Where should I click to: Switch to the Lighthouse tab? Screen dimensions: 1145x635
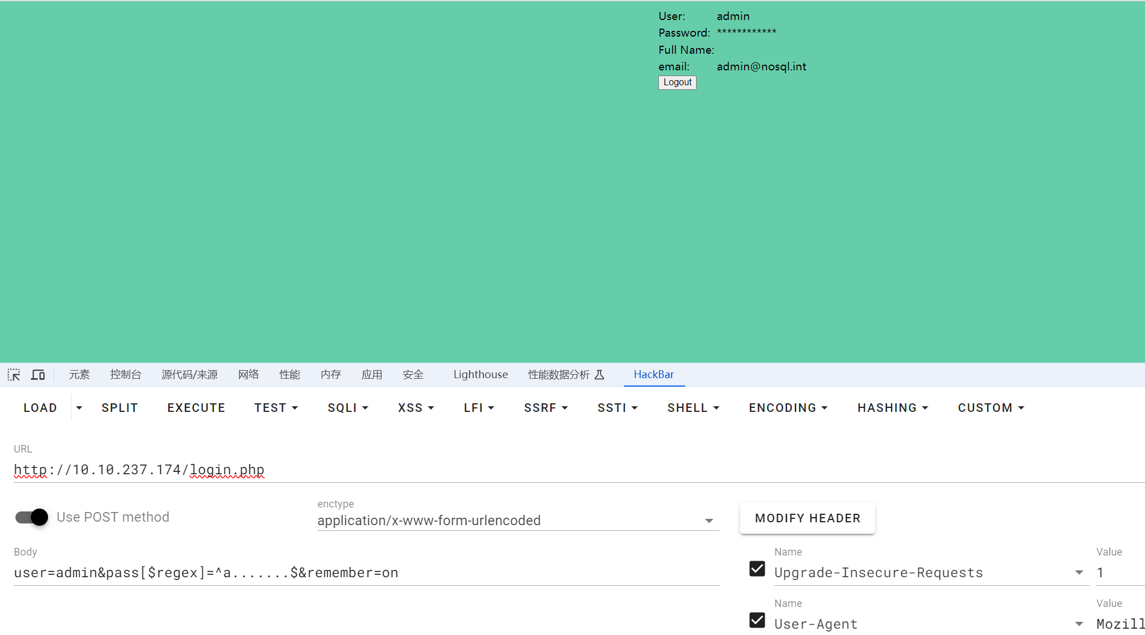pyautogui.click(x=480, y=375)
